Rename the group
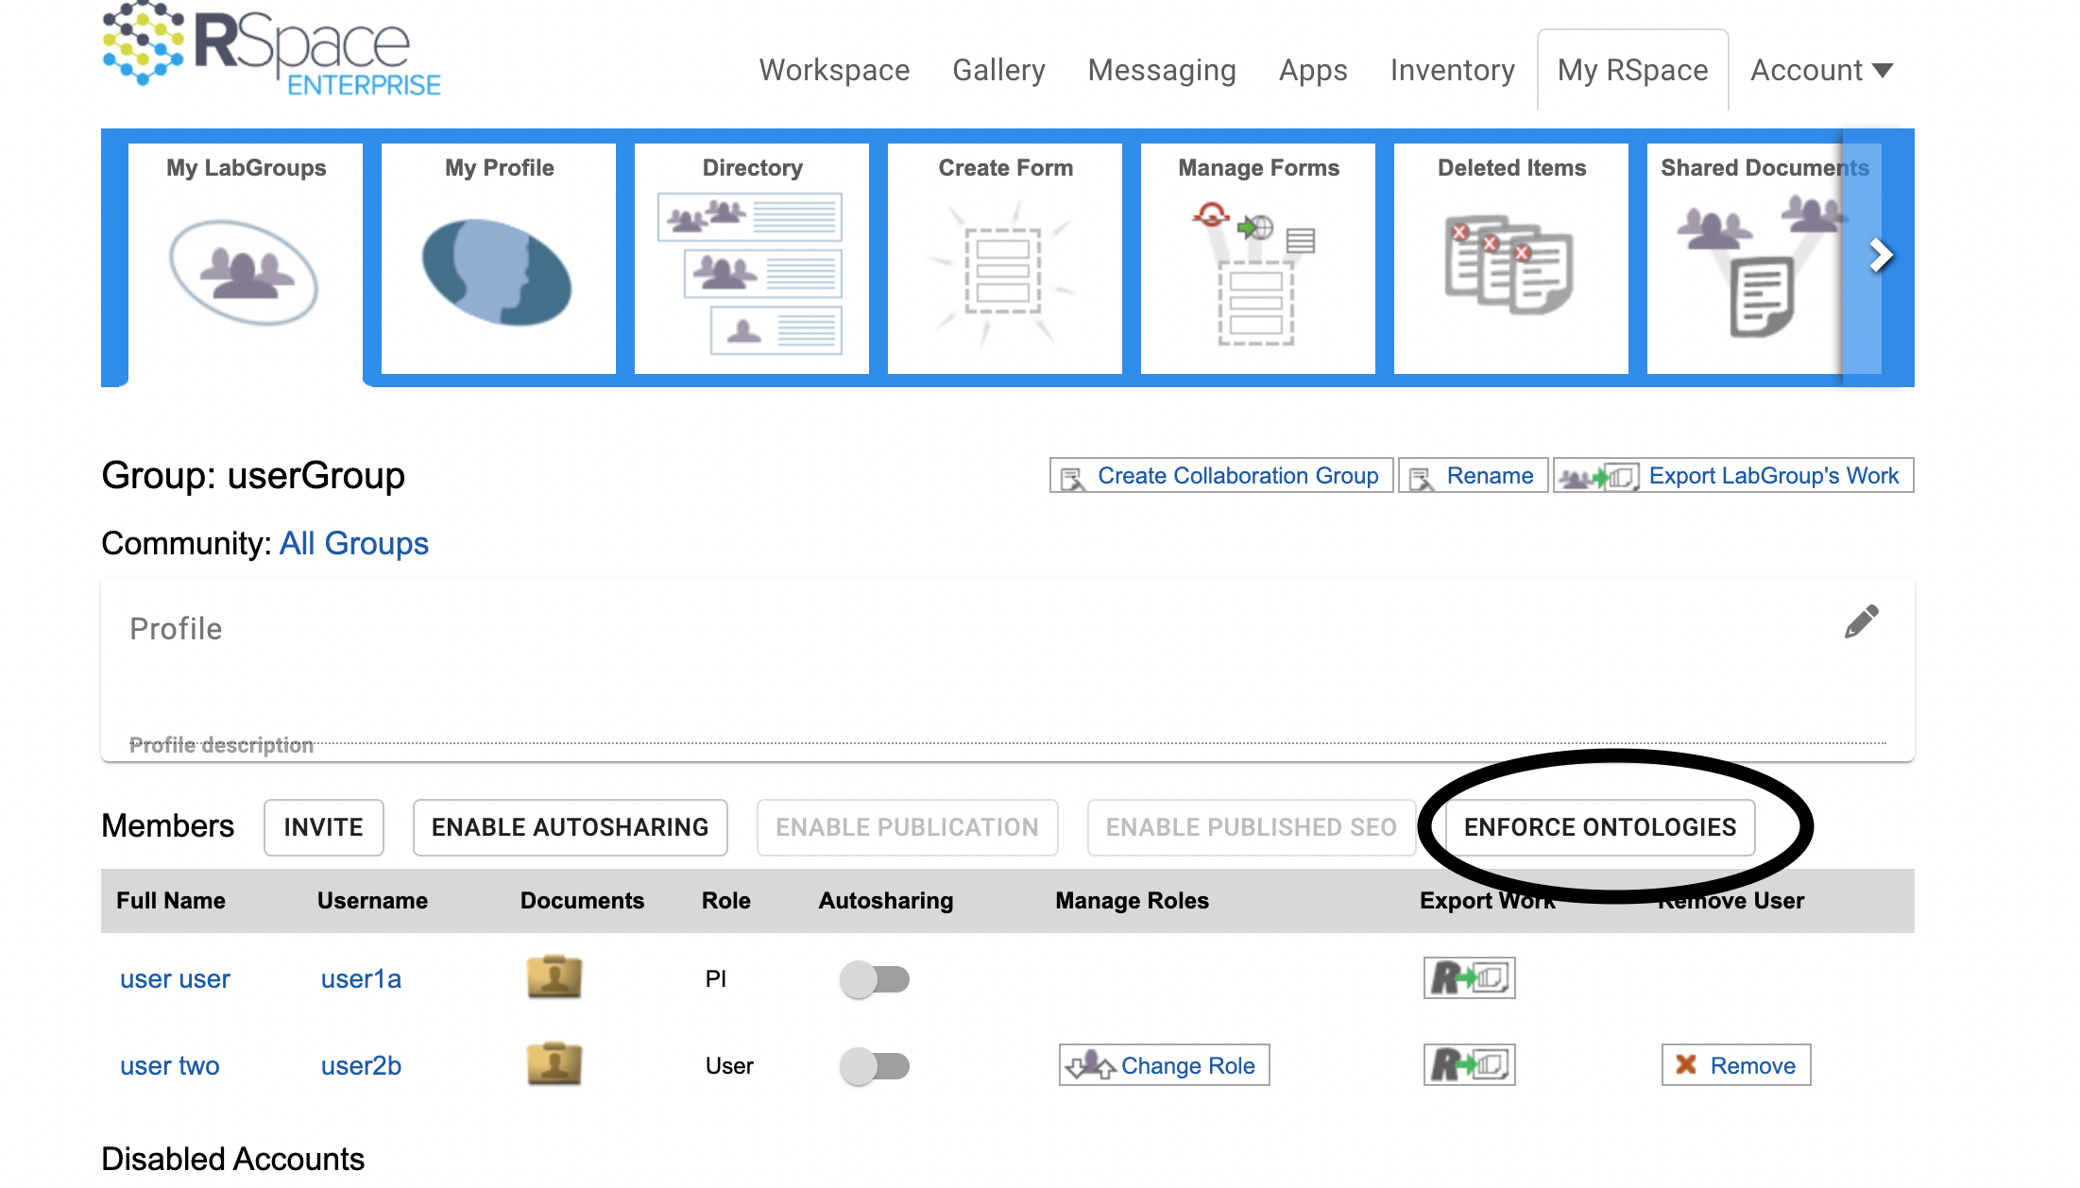 point(1474,475)
